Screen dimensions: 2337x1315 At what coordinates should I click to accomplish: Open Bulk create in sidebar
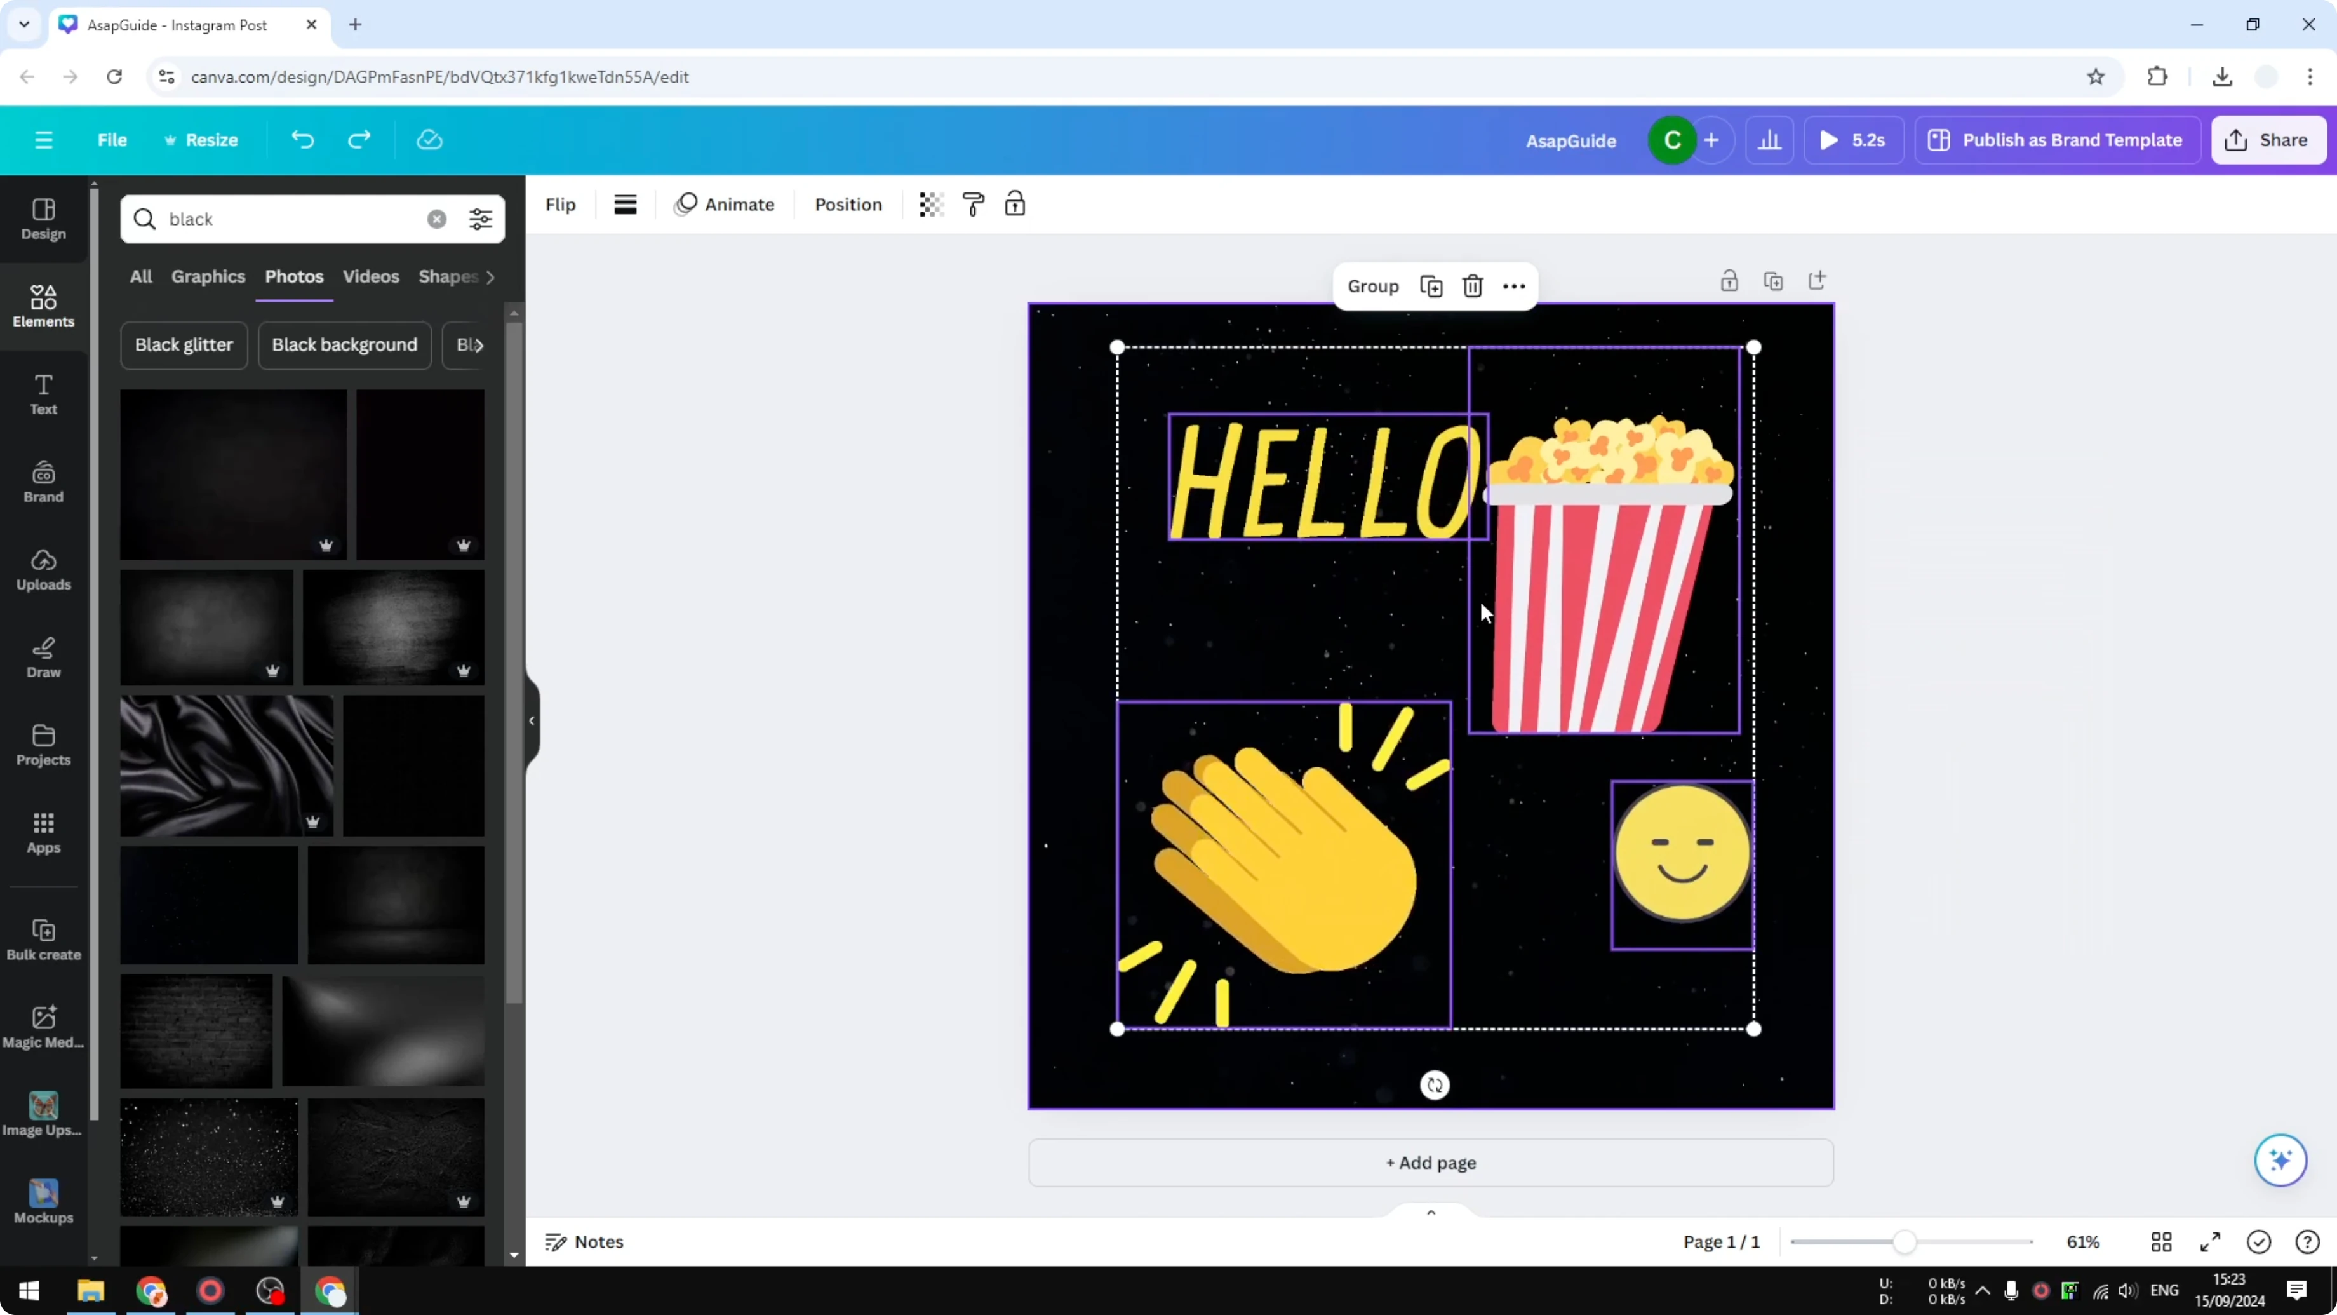44,940
